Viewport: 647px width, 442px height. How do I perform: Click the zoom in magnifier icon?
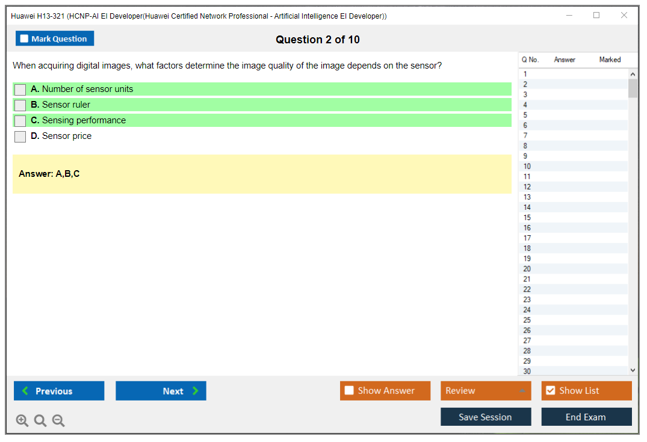pyautogui.click(x=22, y=420)
